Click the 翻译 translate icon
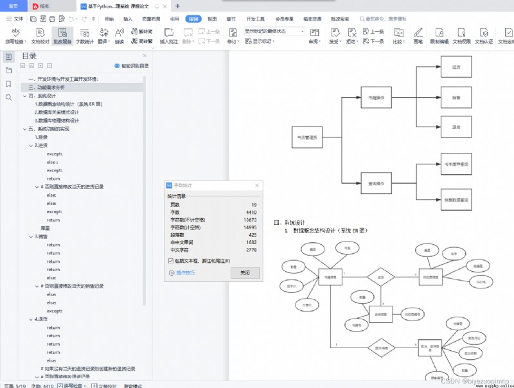514x388 pixels. [x=104, y=33]
